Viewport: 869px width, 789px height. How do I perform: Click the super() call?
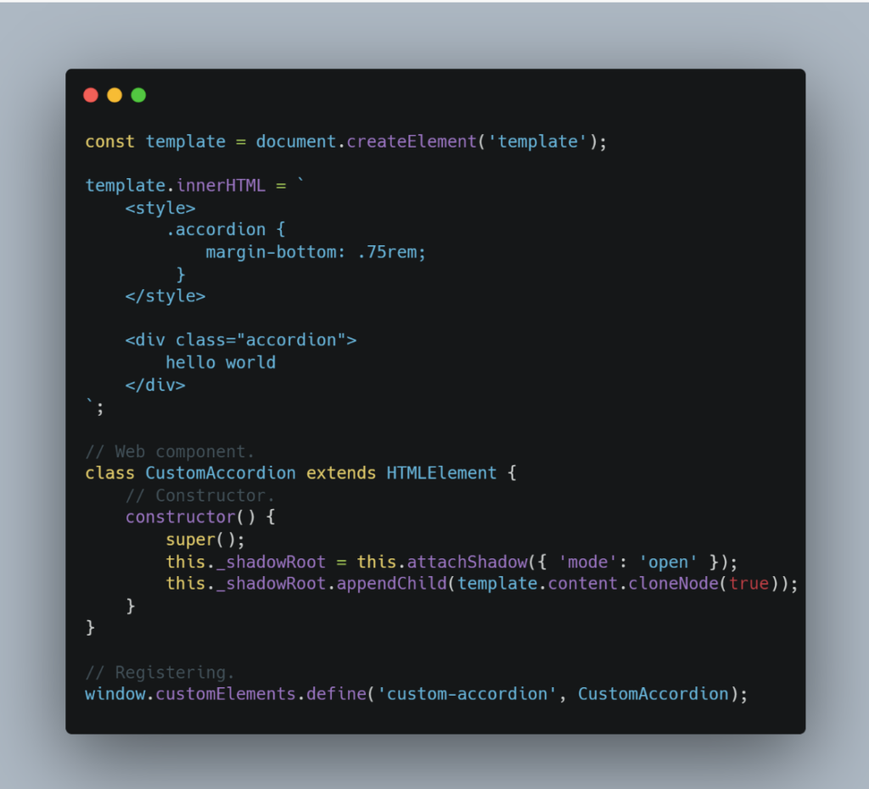click(205, 540)
